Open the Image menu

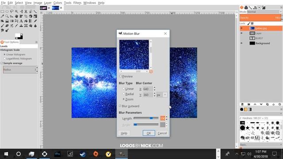[38, 3]
